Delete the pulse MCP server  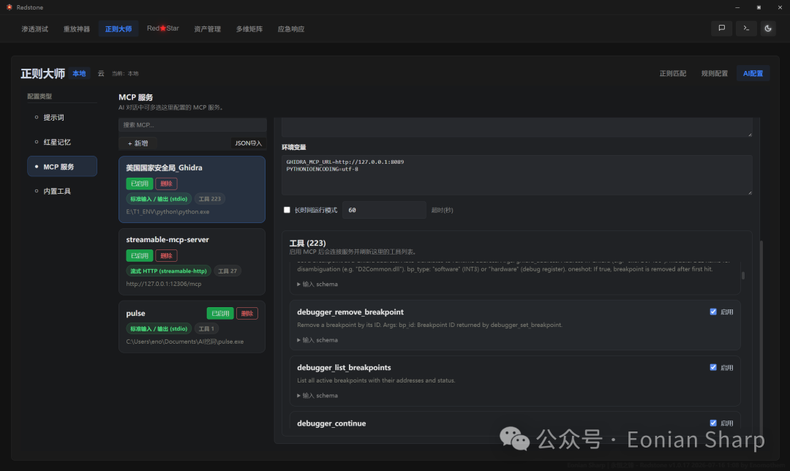(x=247, y=313)
